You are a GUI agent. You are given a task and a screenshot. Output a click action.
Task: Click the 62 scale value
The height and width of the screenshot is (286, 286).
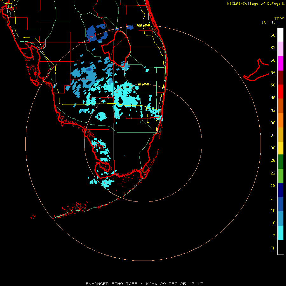pos(273,48)
